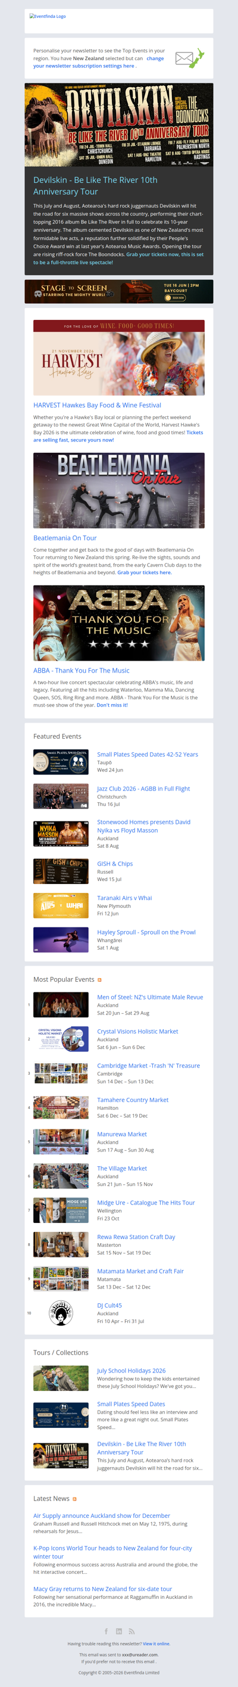Open Rewa Rewa Station Craft Day

[x=136, y=1237]
